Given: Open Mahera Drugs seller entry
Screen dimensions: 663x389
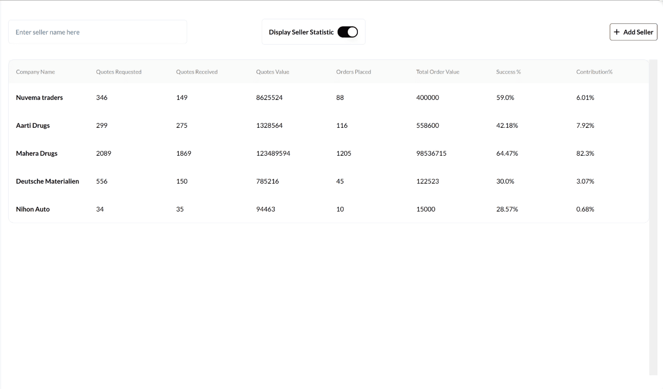Looking at the screenshot, I should pos(37,153).
